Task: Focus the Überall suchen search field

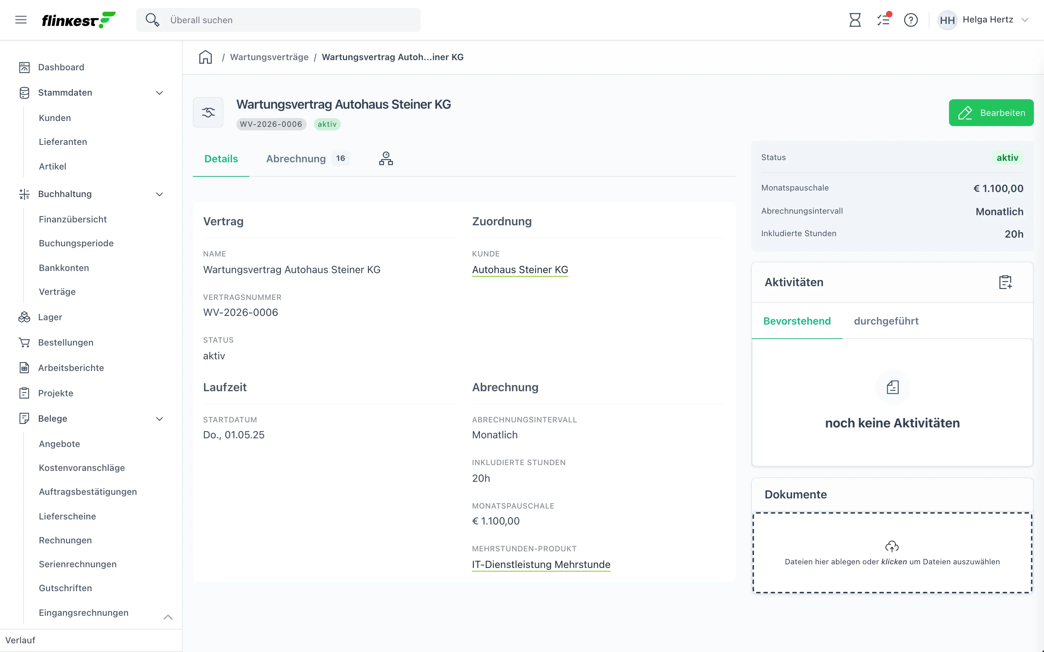Action: pyautogui.click(x=278, y=20)
